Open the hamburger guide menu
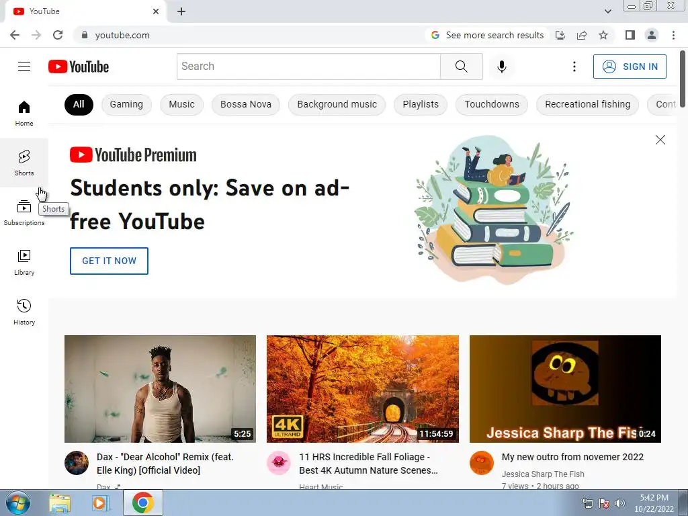Viewport: 688px width, 516px height. (x=24, y=67)
